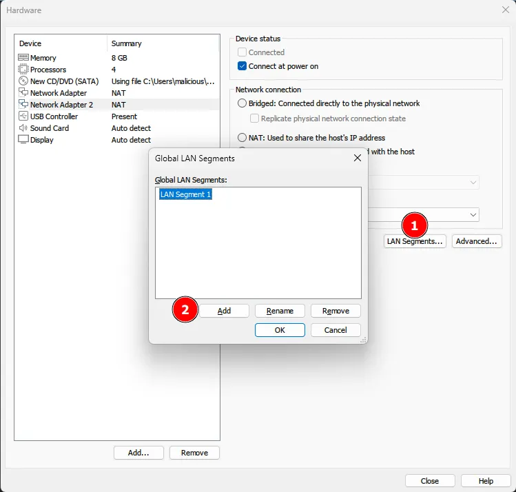Confirm Global LAN Segments dialog with OK

point(280,330)
